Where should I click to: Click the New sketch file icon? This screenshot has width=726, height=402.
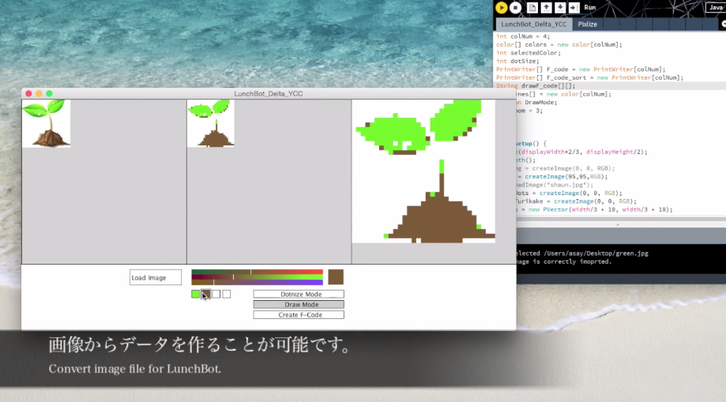click(532, 7)
